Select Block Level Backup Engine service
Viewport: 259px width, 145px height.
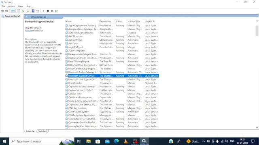pyautogui.click(x=112, y=68)
